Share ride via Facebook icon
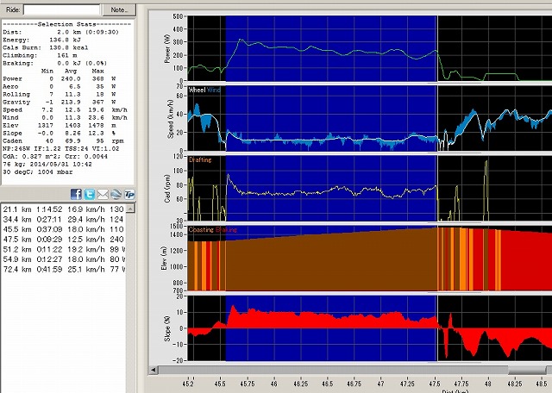This screenshot has width=552, height=393. tap(76, 194)
